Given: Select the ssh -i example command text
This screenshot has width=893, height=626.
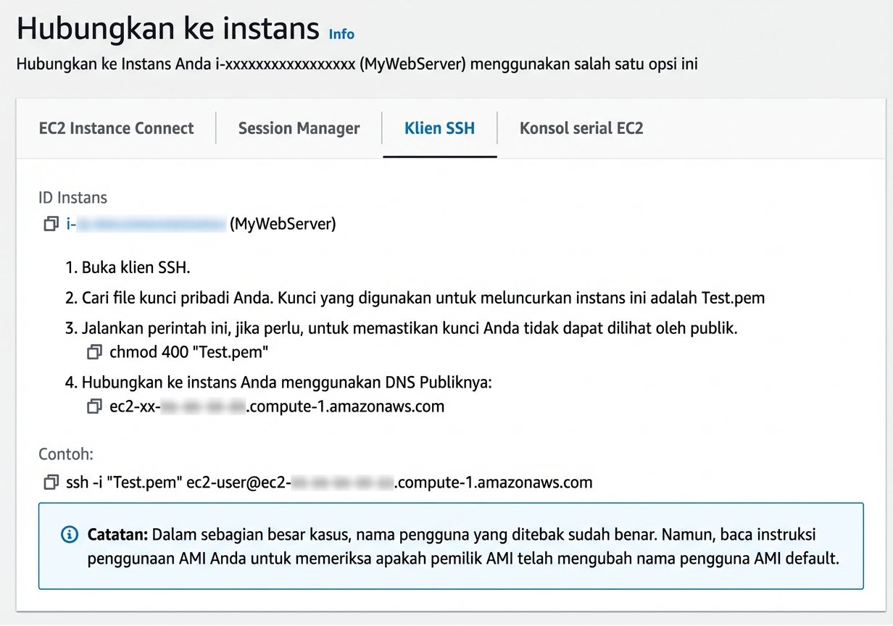Looking at the screenshot, I should (x=326, y=482).
